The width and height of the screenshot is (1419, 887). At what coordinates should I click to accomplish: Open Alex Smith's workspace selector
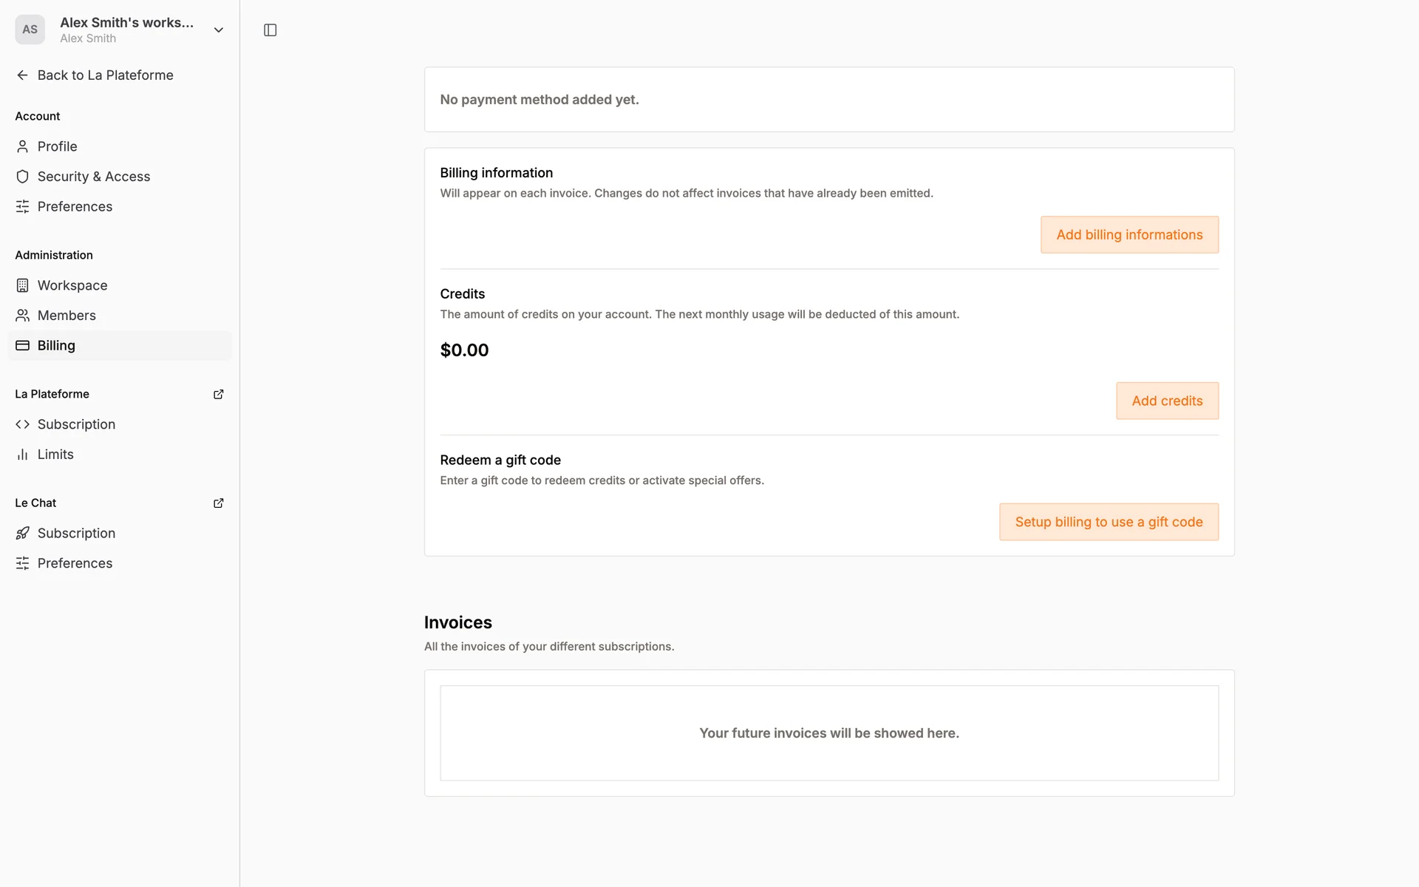tap(126, 30)
